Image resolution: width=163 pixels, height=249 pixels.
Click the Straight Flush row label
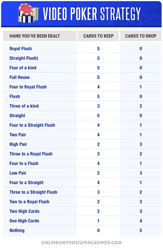click(24, 58)
